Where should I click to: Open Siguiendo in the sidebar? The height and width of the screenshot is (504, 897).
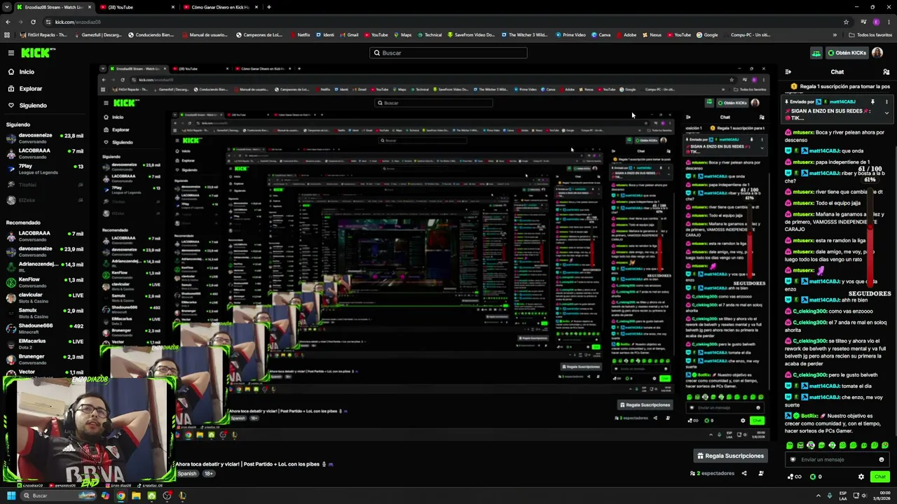[x=33, y=106]
